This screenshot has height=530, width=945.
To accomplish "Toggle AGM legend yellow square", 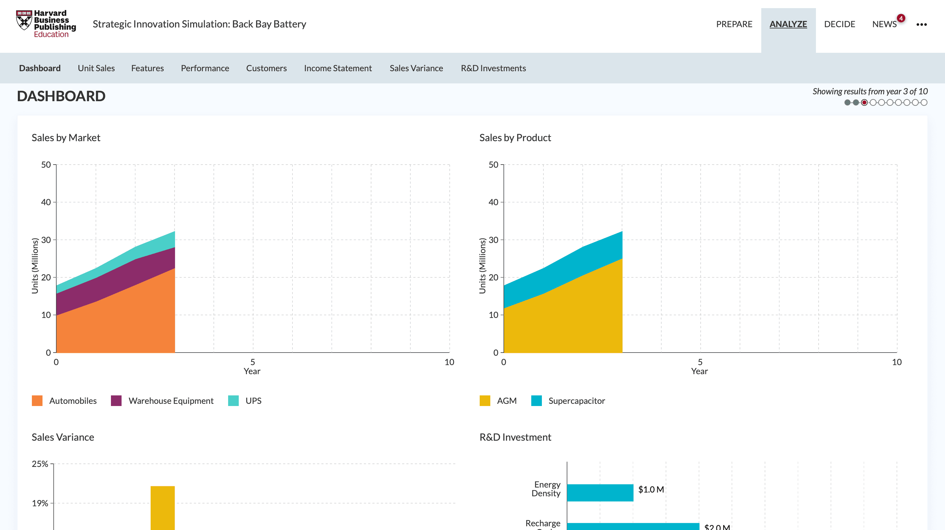I will coord(485,401).
